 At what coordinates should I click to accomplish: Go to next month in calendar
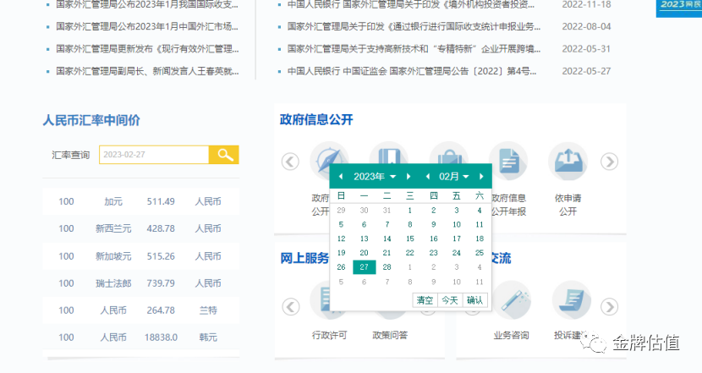tap(481, 177)
